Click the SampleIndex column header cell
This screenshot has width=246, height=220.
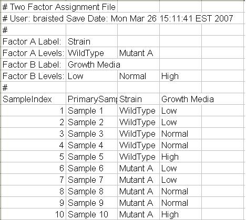[34, 99]
